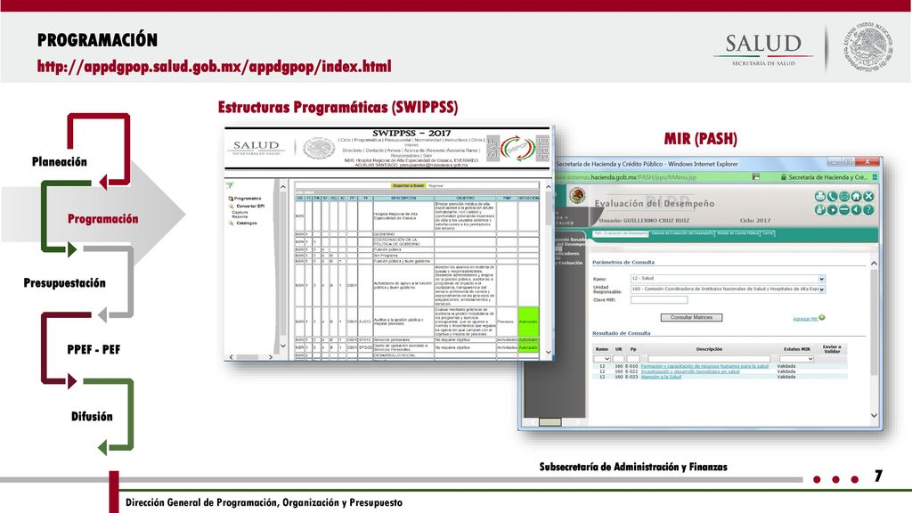Open the Unidad Responsable dropdown

point(728,289)
